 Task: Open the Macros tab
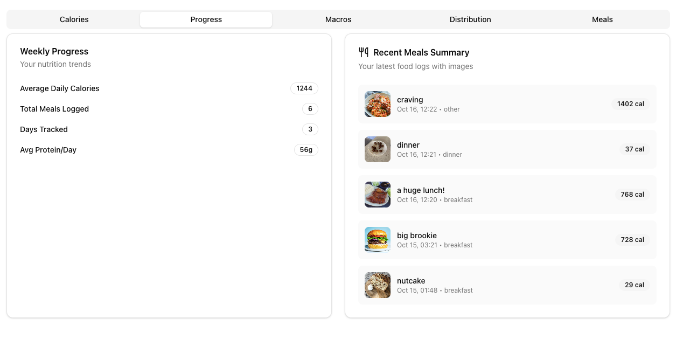pyautogui.click(x=338, y=19)
